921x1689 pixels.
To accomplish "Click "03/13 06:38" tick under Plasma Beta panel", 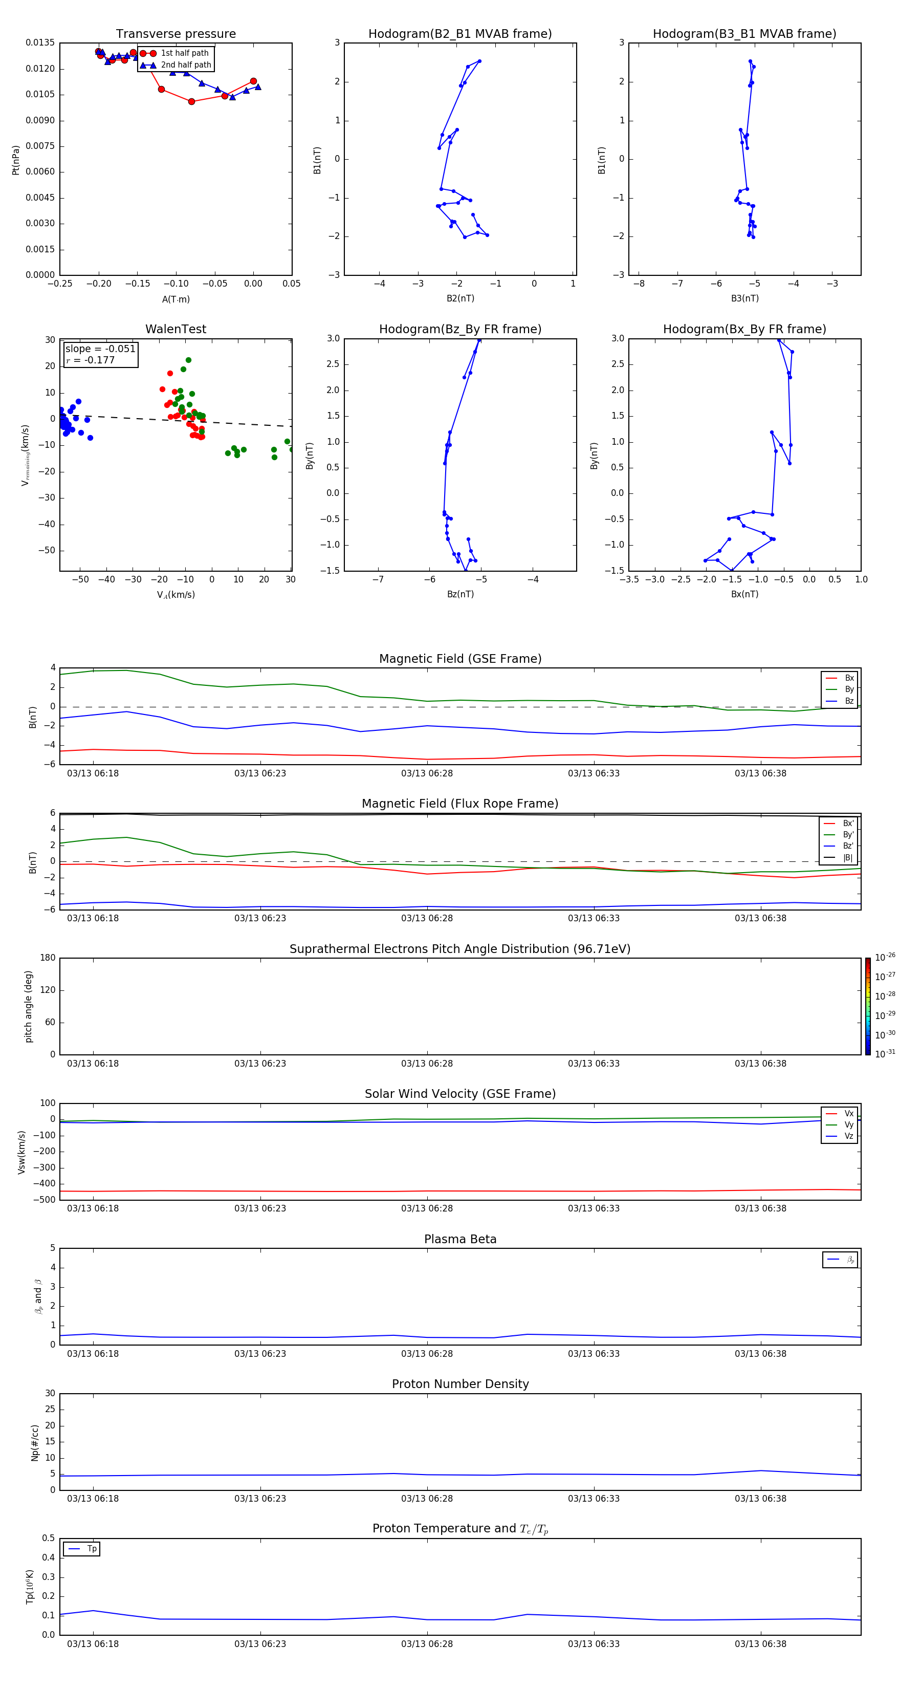I will pos(760,1354).
